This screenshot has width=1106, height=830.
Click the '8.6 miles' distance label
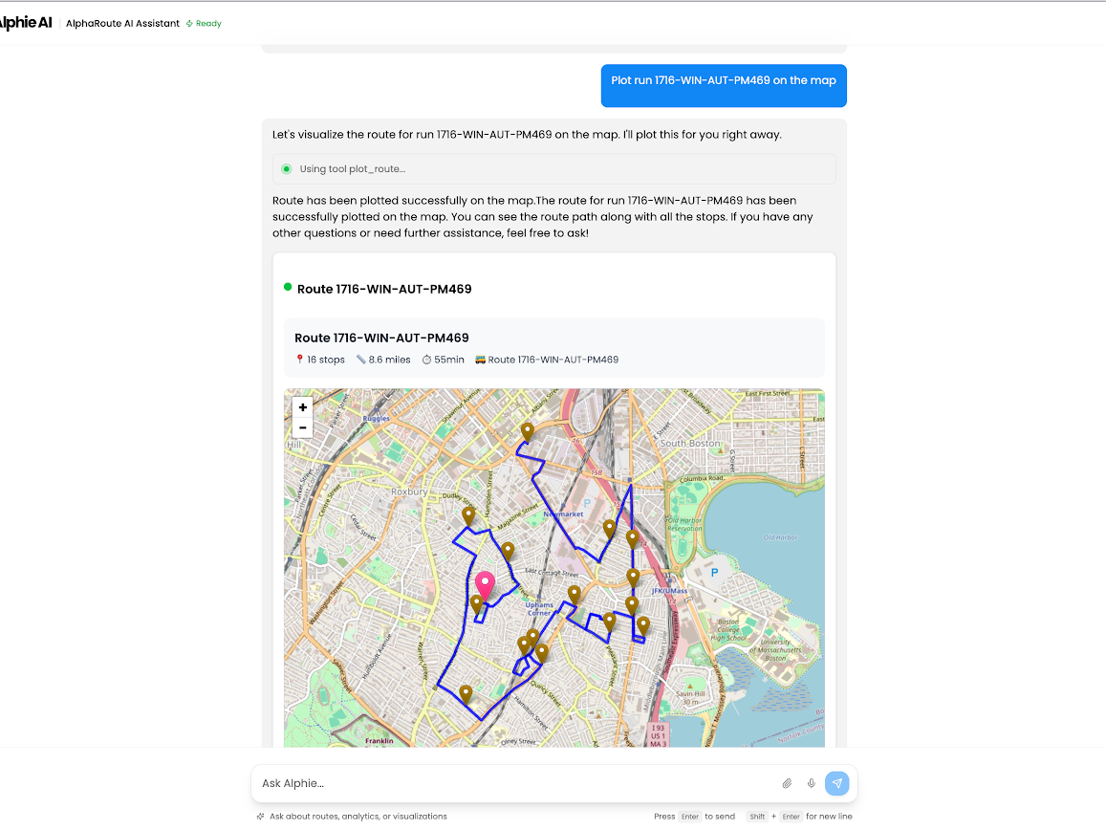pyautogui.click(x=383, y=360)
